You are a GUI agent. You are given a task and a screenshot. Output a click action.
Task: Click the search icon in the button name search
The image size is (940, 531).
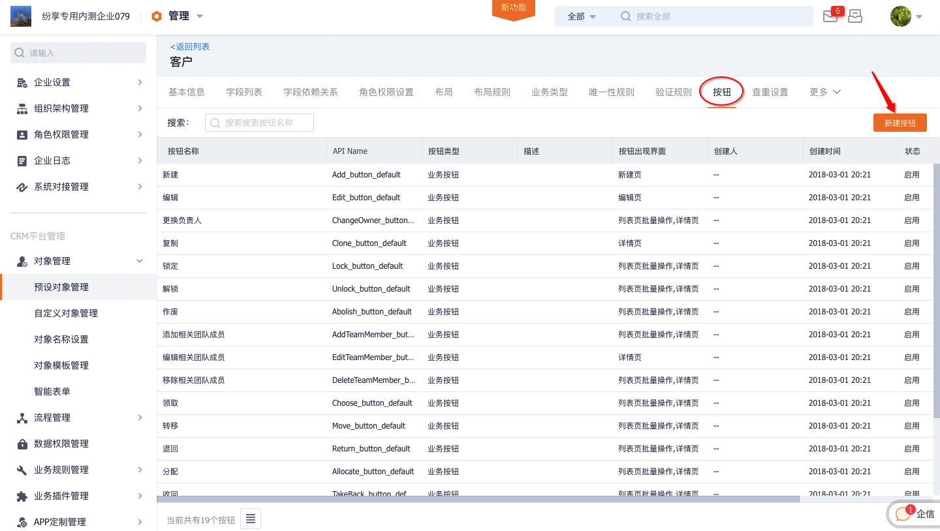215,123
